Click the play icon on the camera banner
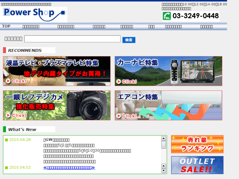Viewport: 239px width, 179px height. click(8, 115)
